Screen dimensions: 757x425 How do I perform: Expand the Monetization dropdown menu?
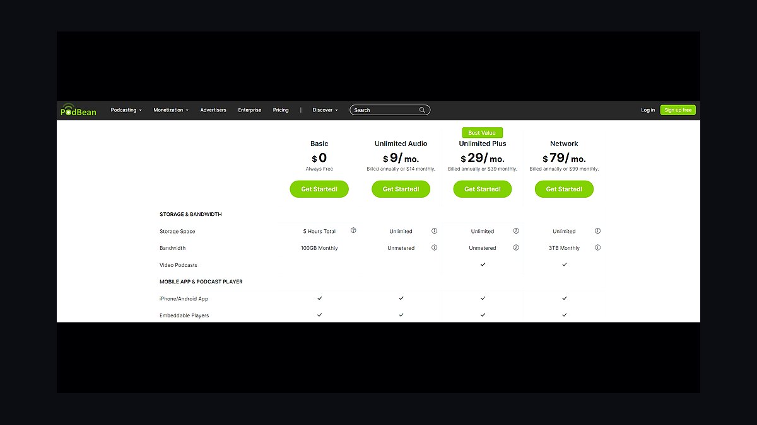(x=171, y=110)
